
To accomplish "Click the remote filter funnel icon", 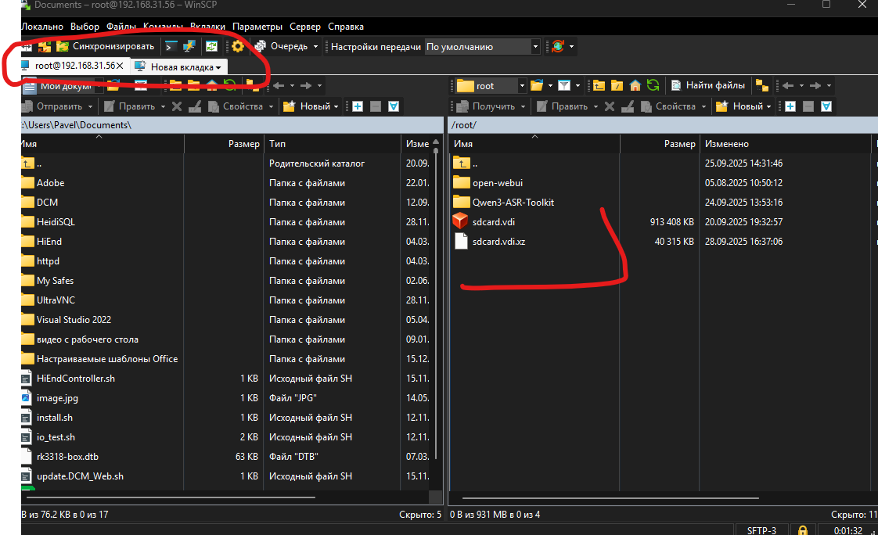I will tap(563, 86).
